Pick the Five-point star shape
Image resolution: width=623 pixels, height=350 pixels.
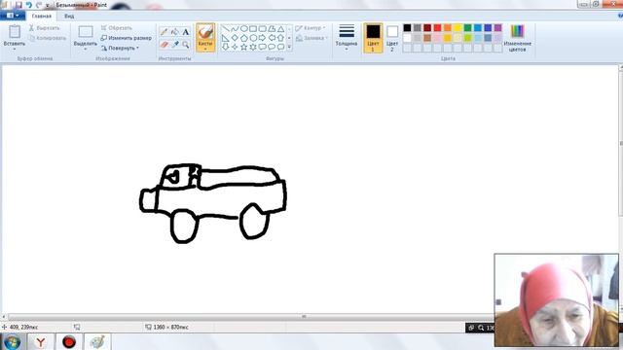(244, 47)
